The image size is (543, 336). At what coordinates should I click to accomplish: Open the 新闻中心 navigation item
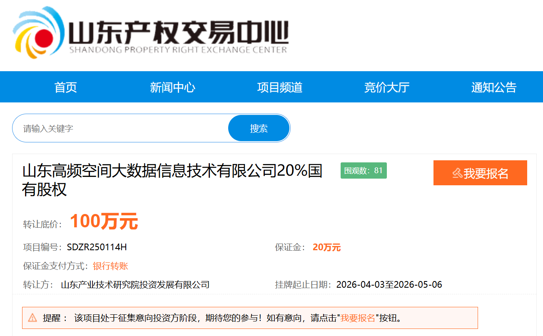[x=172, y=87]
